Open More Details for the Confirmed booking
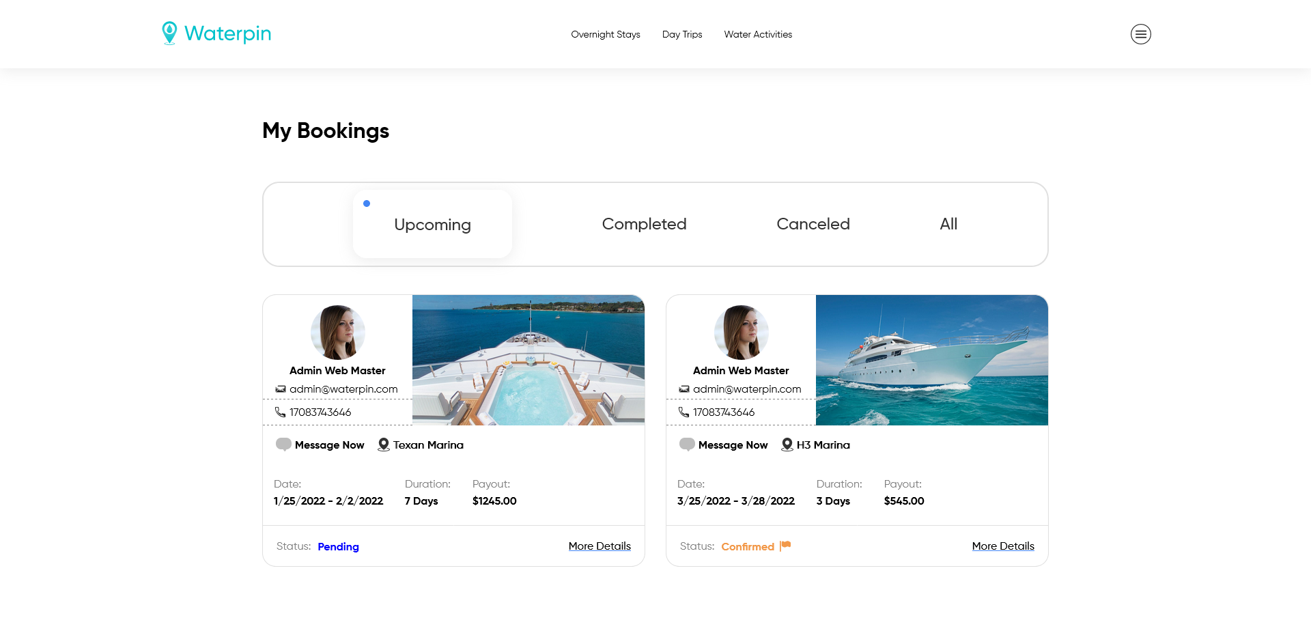Image resolution: width=1311 pixels, height=633 pixels. coord(1002,546)
